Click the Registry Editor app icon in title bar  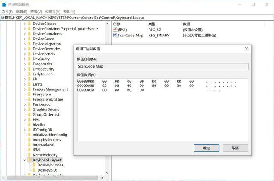pyautogui.click(x=4, y=4)
